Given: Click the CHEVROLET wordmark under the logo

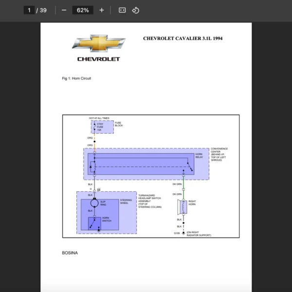Looking at the screenshot, I should [x=98, y=59].
